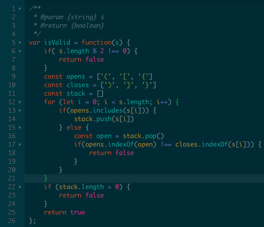Image resolution: width=264 pixels, height=227 pixels.
Task: Click 'return false' on line 7
Action: click(x=81, y=59)
